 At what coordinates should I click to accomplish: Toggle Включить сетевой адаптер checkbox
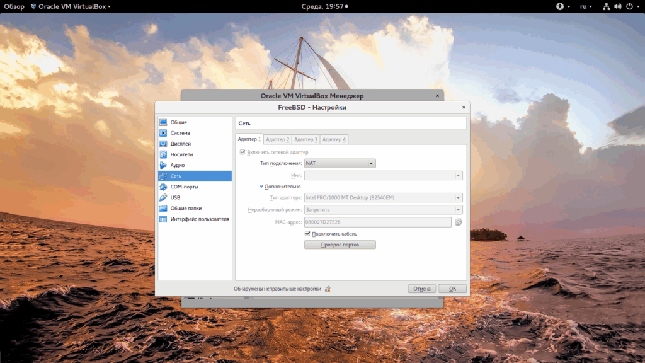click(x=243, y=153)
